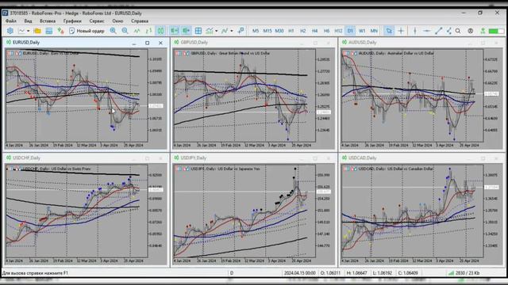
Task: Click the Новый ордер button
Action: (x=87, y=31)
